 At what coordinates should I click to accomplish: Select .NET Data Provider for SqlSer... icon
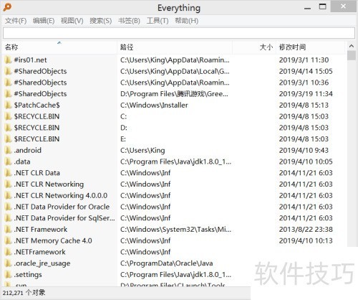click(8, 218)
